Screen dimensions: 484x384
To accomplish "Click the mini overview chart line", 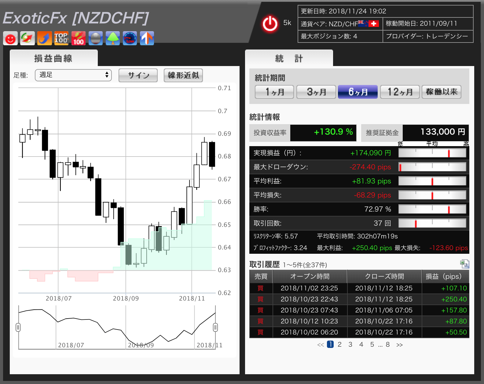I will tap(117, 327).
